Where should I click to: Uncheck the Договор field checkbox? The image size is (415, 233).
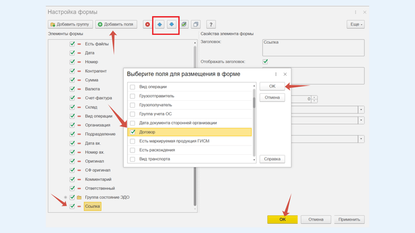coord(133,132)
